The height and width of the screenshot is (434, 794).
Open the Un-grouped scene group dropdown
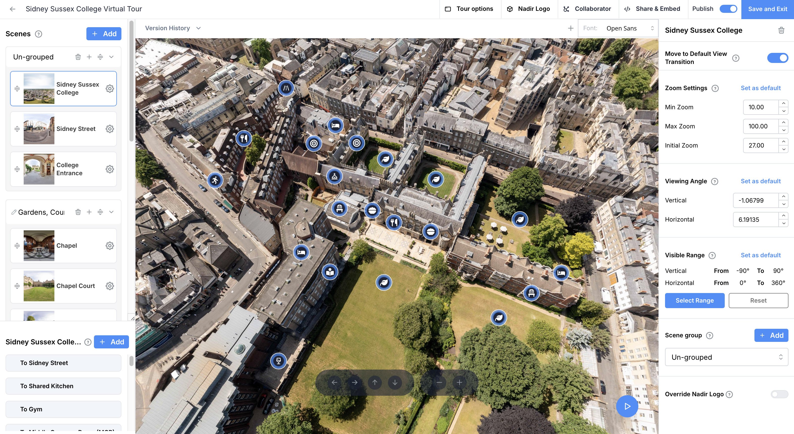pos(726,357)
